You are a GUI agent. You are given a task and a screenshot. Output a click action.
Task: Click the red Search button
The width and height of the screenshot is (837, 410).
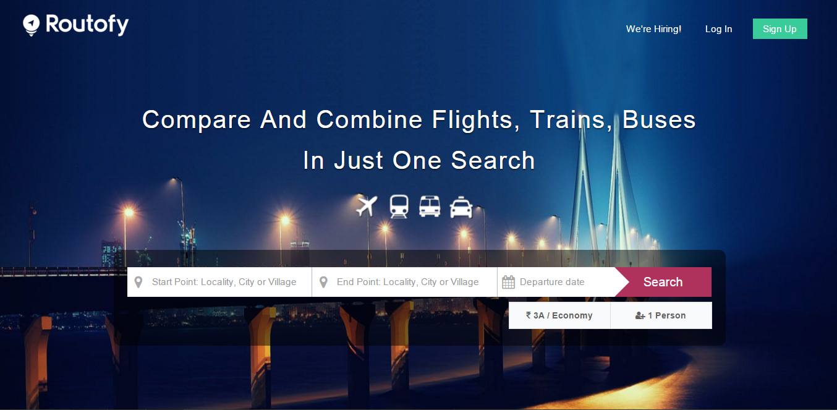(663, 282)
